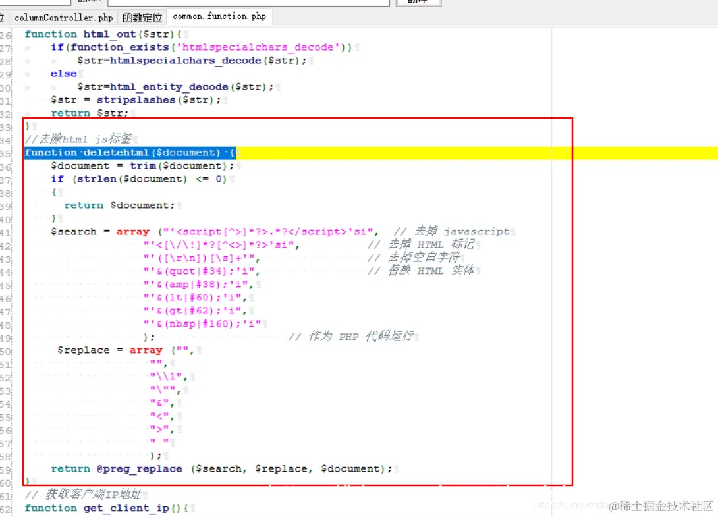Image resolution: width=718 pixels, height=517 pixels.
Task: Click the '">",' replacement line
Action: pos(162,429)
